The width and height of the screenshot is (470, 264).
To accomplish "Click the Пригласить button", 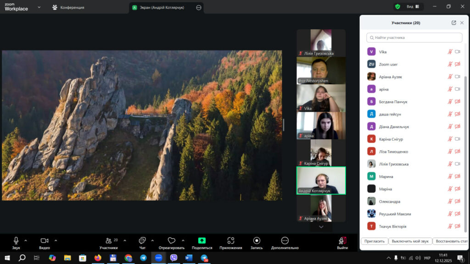I will (x=374, y=241).
